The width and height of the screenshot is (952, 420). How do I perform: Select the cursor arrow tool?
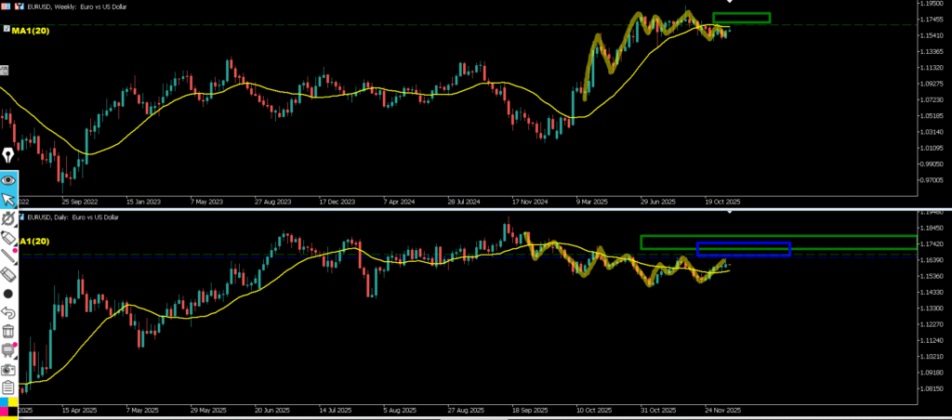(8, 199)
